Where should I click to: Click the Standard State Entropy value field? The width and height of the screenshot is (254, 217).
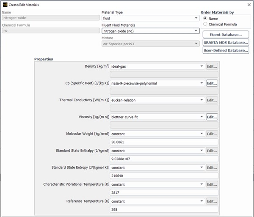(x=163, y=176)
